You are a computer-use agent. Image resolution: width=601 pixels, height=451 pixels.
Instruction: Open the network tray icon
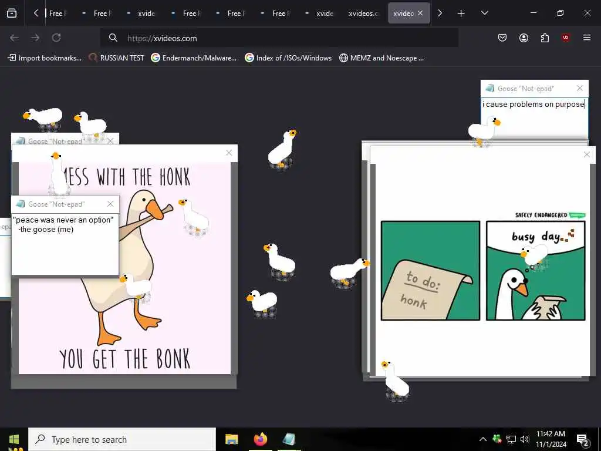point(511,439)
